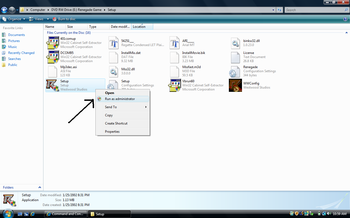Click the Burn to disc button
350x218 pixels.
64,19
